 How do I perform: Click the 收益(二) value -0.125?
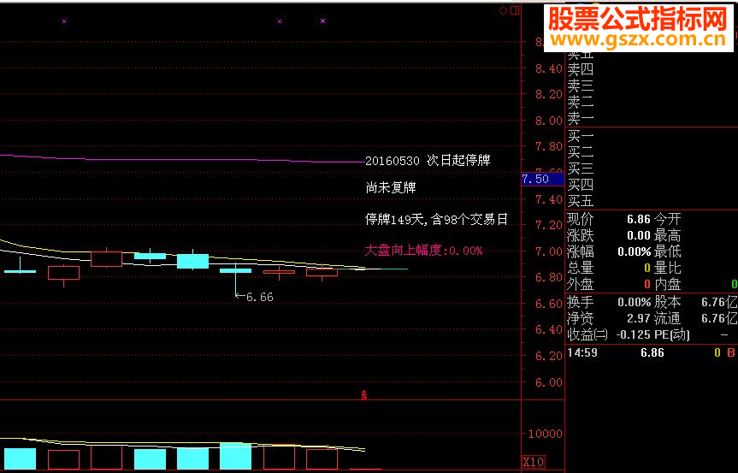(x=633, y=335)
